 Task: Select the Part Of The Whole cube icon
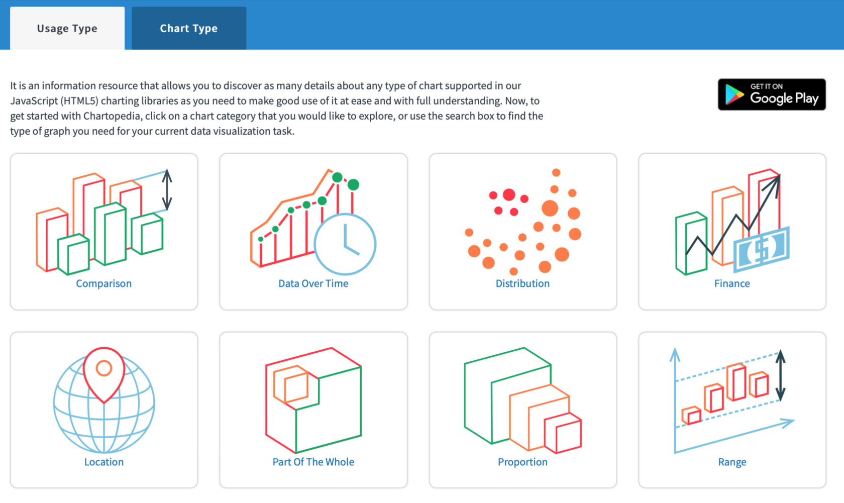coord(313,397)
